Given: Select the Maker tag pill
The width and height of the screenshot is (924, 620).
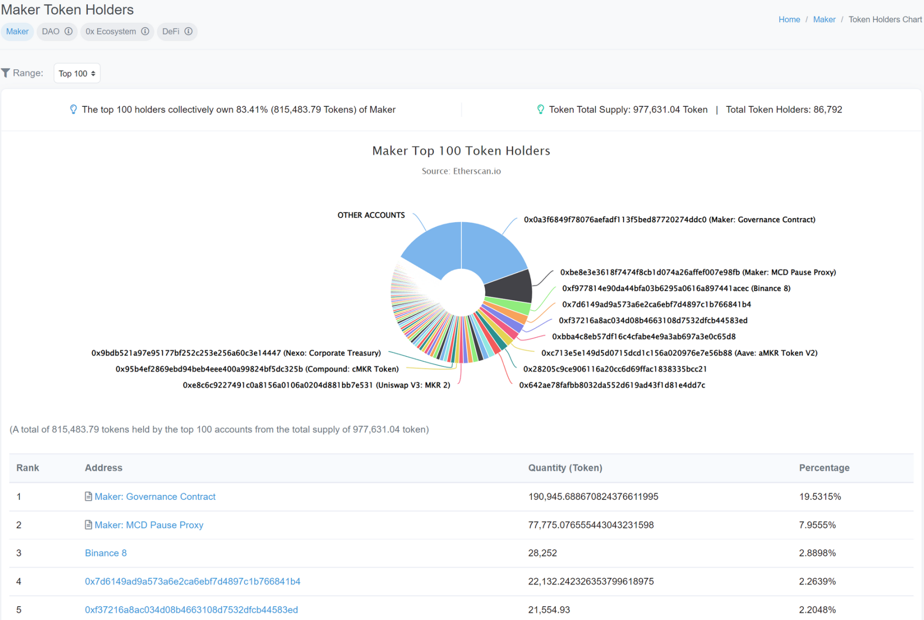Looking at the screenshot, I should (x=17, y=31).
